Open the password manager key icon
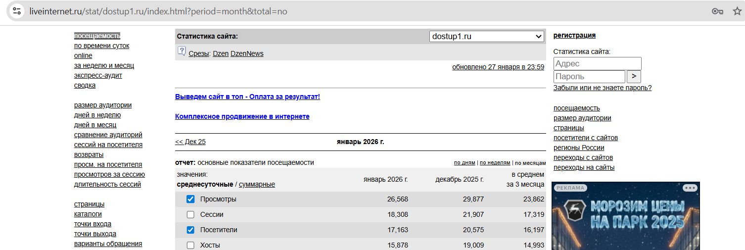This screenshot has width=745, height=250. pyautogui.click(x=717, y=11)
